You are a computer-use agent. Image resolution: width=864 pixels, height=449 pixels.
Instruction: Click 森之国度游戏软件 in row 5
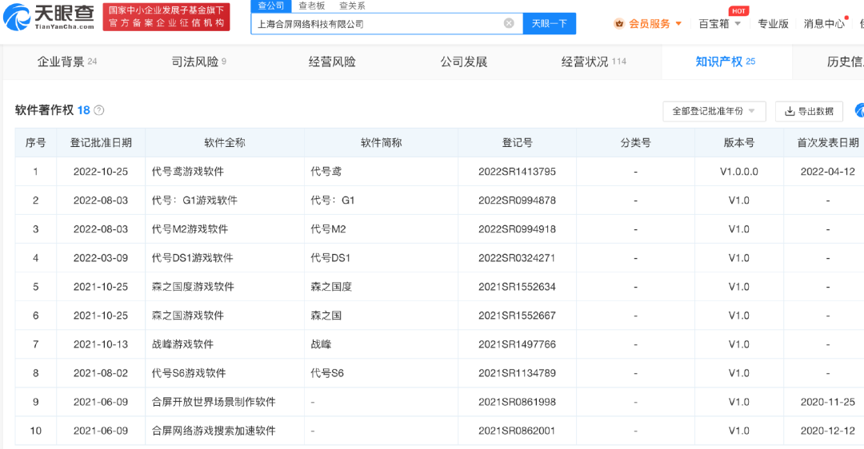(193, 287)
